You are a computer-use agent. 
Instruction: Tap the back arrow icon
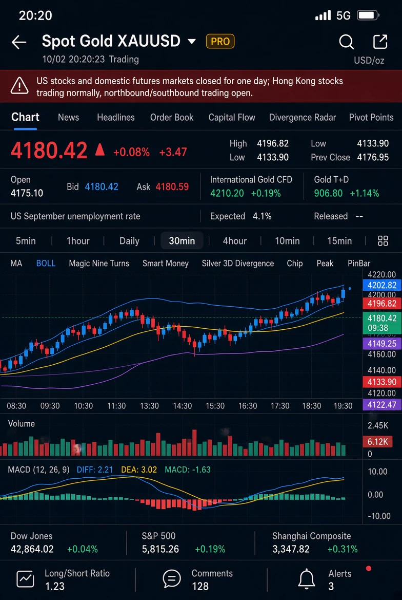pos(19,42)
